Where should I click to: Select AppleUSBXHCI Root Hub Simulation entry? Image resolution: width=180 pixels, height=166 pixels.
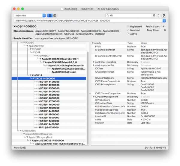60,144
